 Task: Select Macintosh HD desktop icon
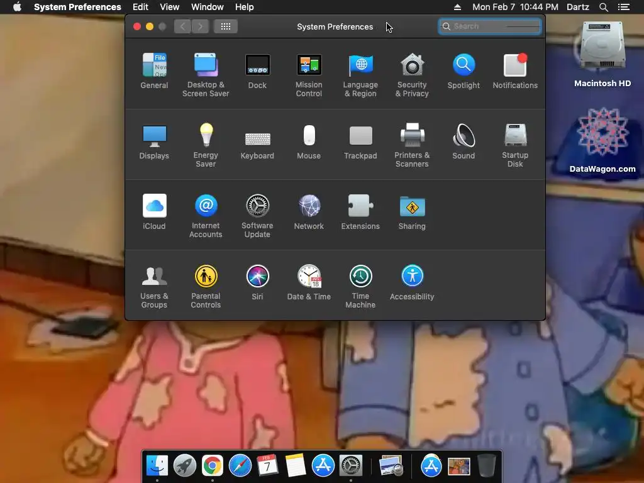602,54
